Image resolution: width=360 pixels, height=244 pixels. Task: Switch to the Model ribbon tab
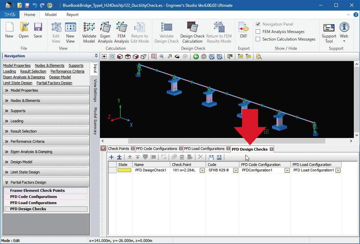[x=51, y=15]
